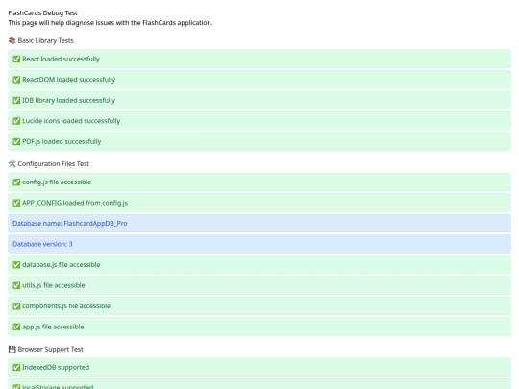
Task: Click the 'IDB library loaded successfully' text
Action: tap(69, 100)
